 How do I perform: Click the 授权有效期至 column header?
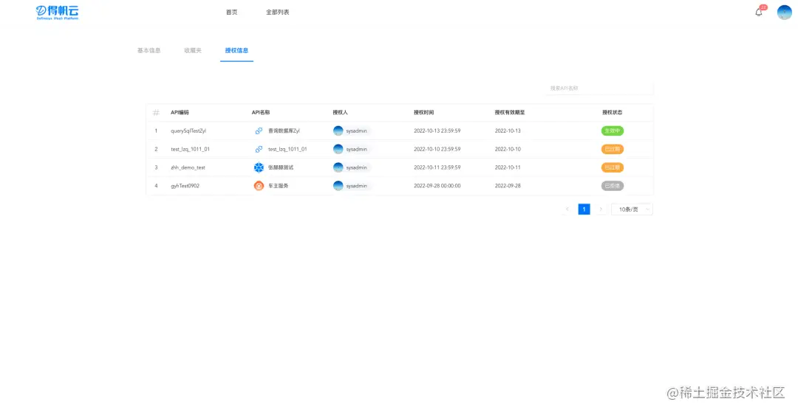(509, 112)
